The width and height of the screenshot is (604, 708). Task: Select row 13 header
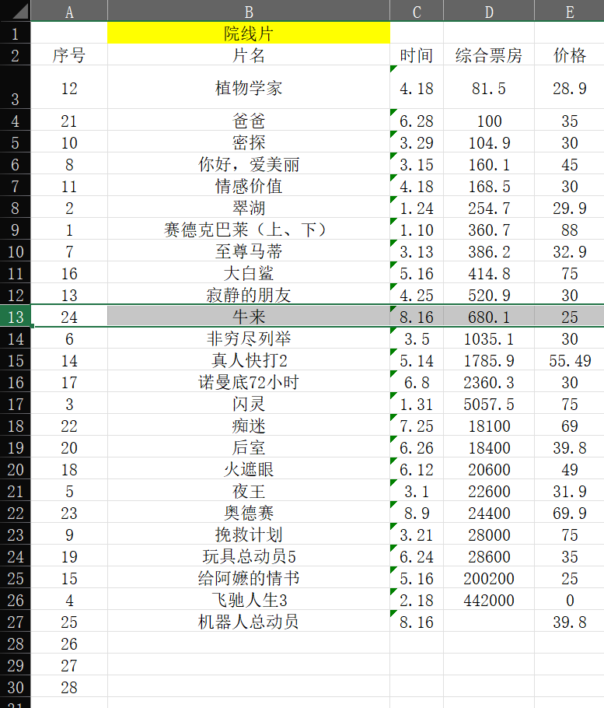pyautogui.click(x=16, y=317)
